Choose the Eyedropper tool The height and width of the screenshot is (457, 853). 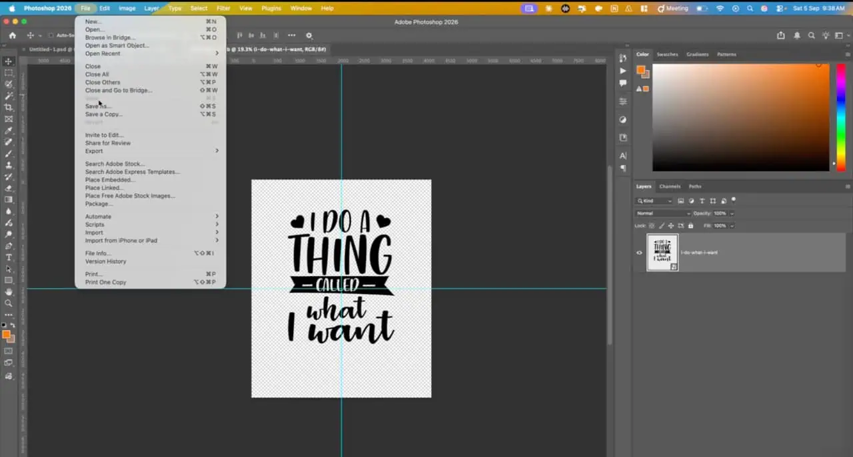coord(9,130)
